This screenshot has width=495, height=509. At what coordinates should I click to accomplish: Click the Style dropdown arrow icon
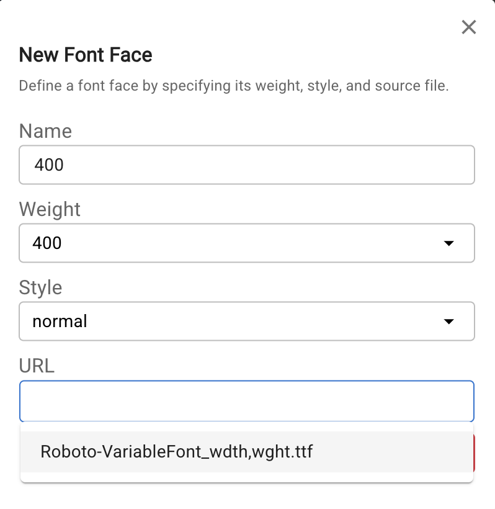click(449, 322)
